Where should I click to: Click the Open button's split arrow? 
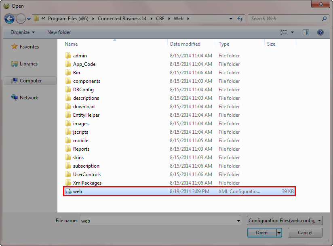[279, 233]
